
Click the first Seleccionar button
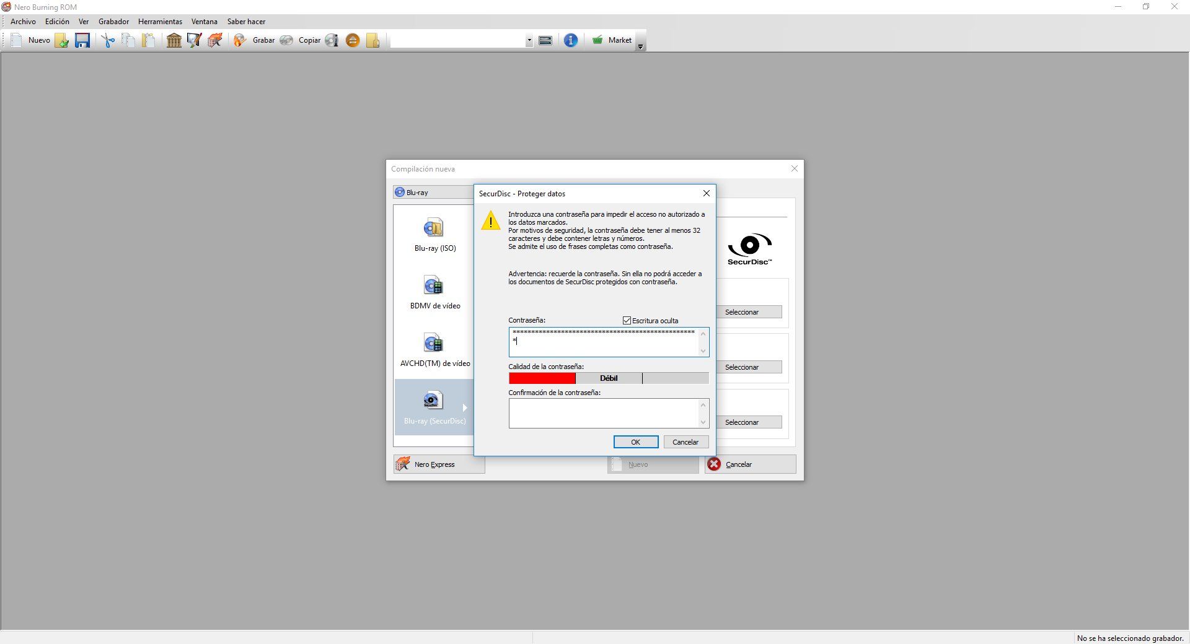[x=749, y=312]
